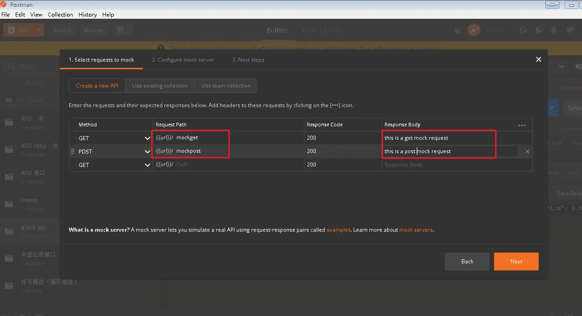Switch to Use team collection

tap(226, 86)
